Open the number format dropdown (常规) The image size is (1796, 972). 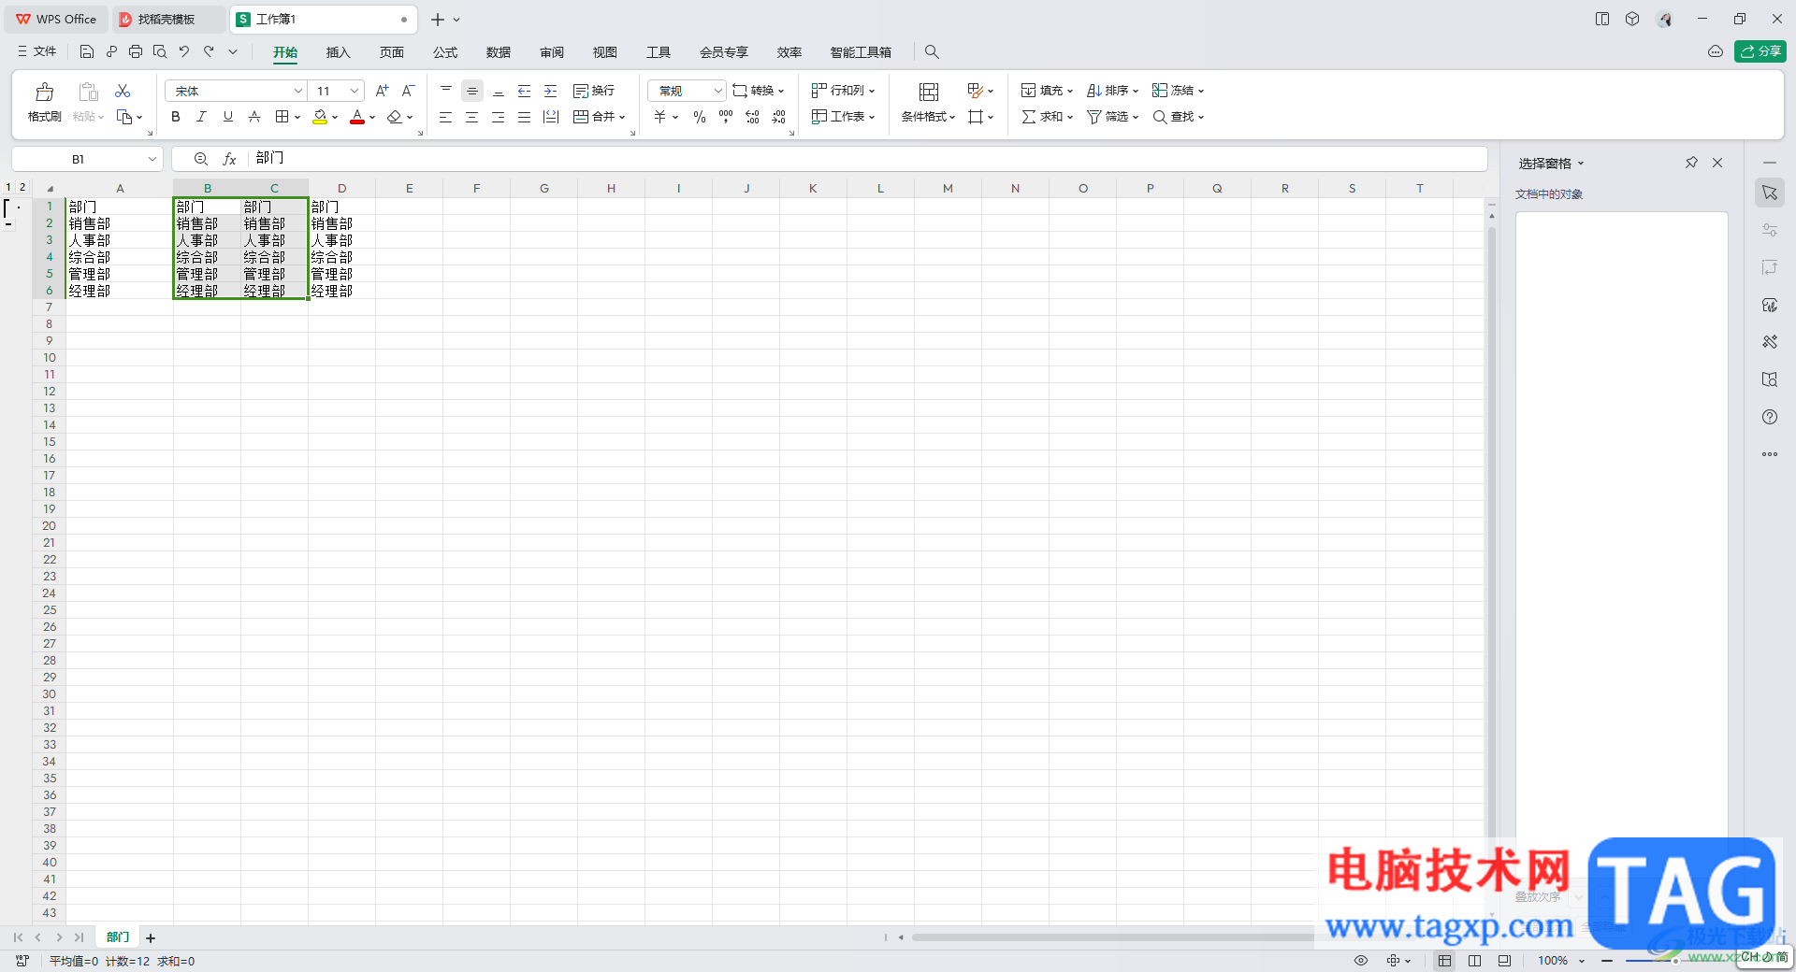[x=717, y=91]
